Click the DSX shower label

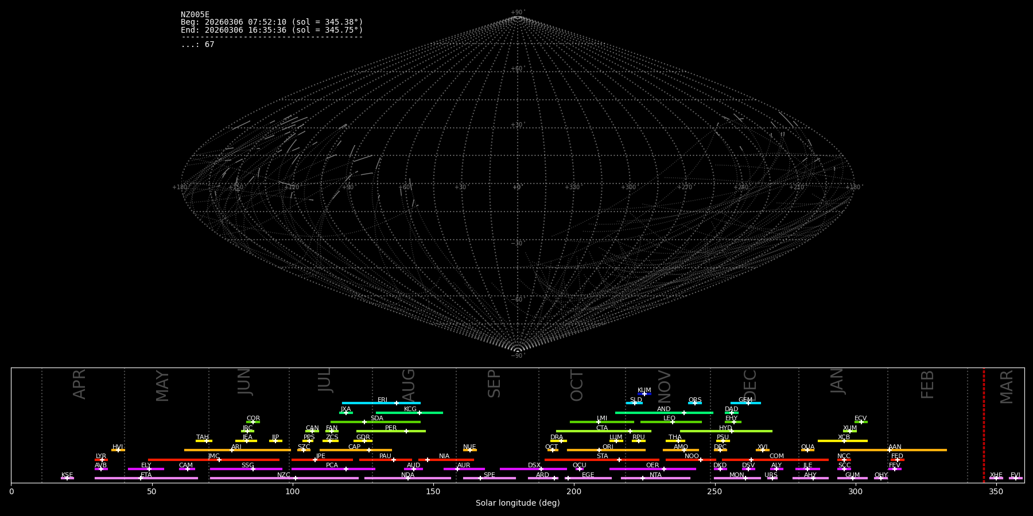(x=534, y=466)
